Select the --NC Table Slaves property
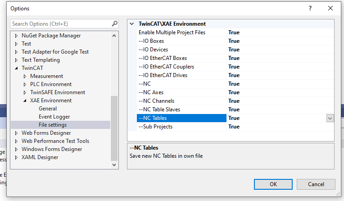Image resolution: width=344 pixels, height=201 pixels. point(181,110)
